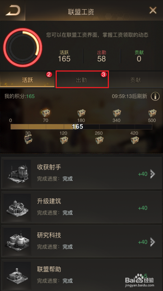Select the 120-point reward chest
Screen dimensions: 163x291
tap(63, 140)
